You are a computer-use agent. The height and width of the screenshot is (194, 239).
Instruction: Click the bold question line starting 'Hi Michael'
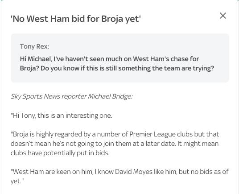coord(109,59)
